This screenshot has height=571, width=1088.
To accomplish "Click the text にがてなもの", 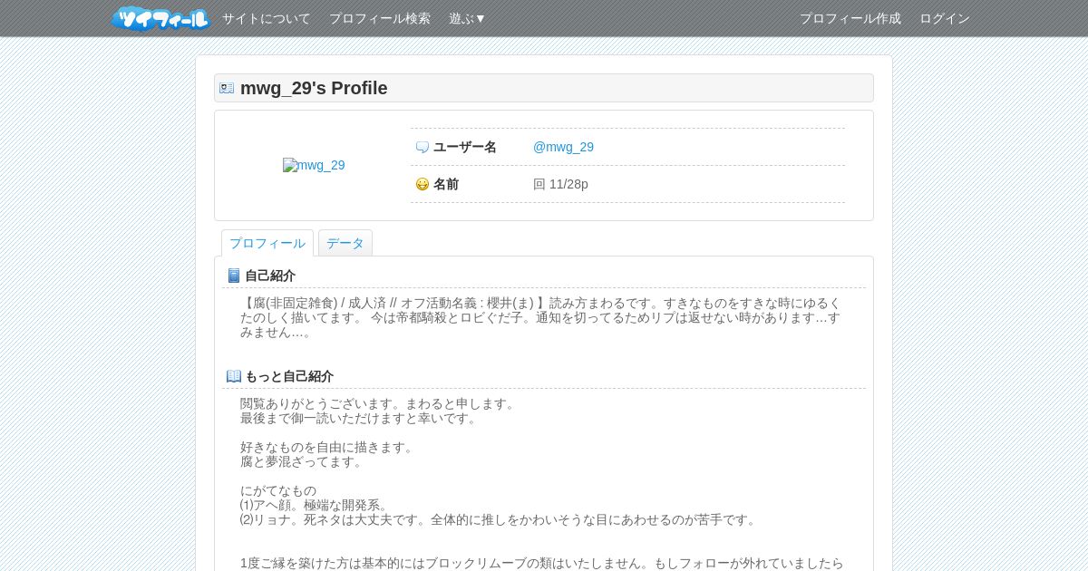I will [278, 490].
